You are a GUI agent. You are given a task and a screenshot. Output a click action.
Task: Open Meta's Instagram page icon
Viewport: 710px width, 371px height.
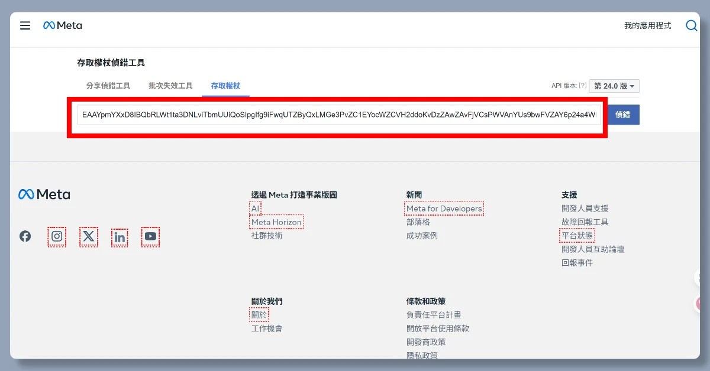(x=57, y=236)
